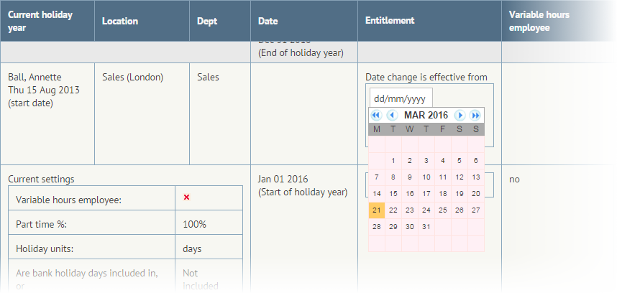Click the red cross for variable hours
Image resolution: width=617 pixels, height=293 pixels.
[x=186, y=197]
